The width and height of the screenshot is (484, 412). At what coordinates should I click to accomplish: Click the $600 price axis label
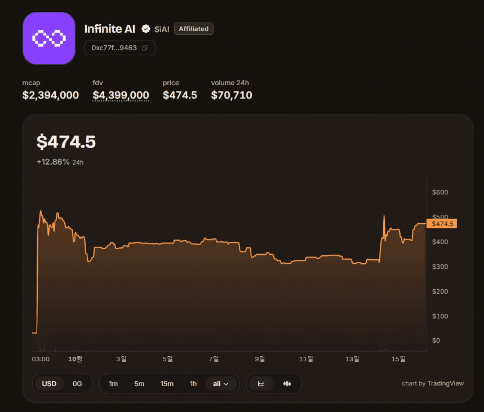pos(440,192)
